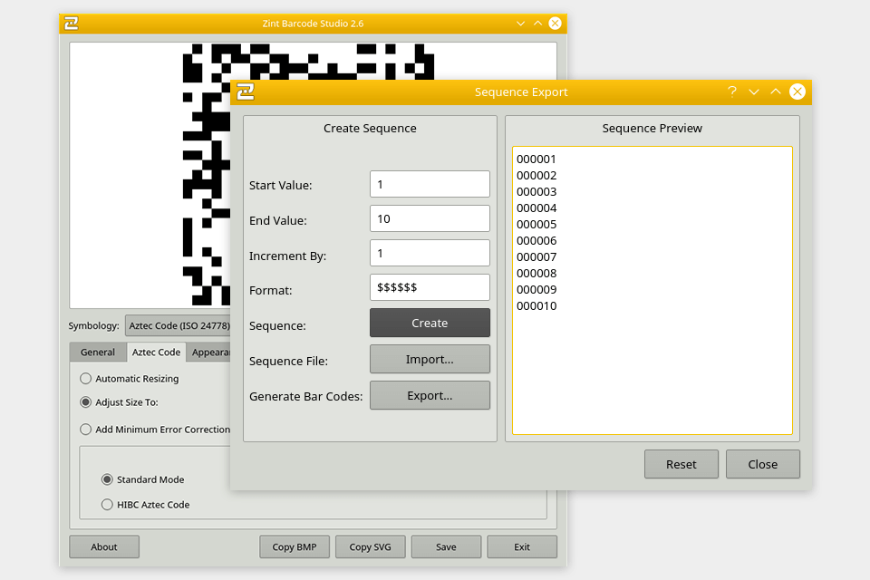Screen dimensions: 870x580
Task: Click sequence preview line 000003
Action: click(536, 192)
